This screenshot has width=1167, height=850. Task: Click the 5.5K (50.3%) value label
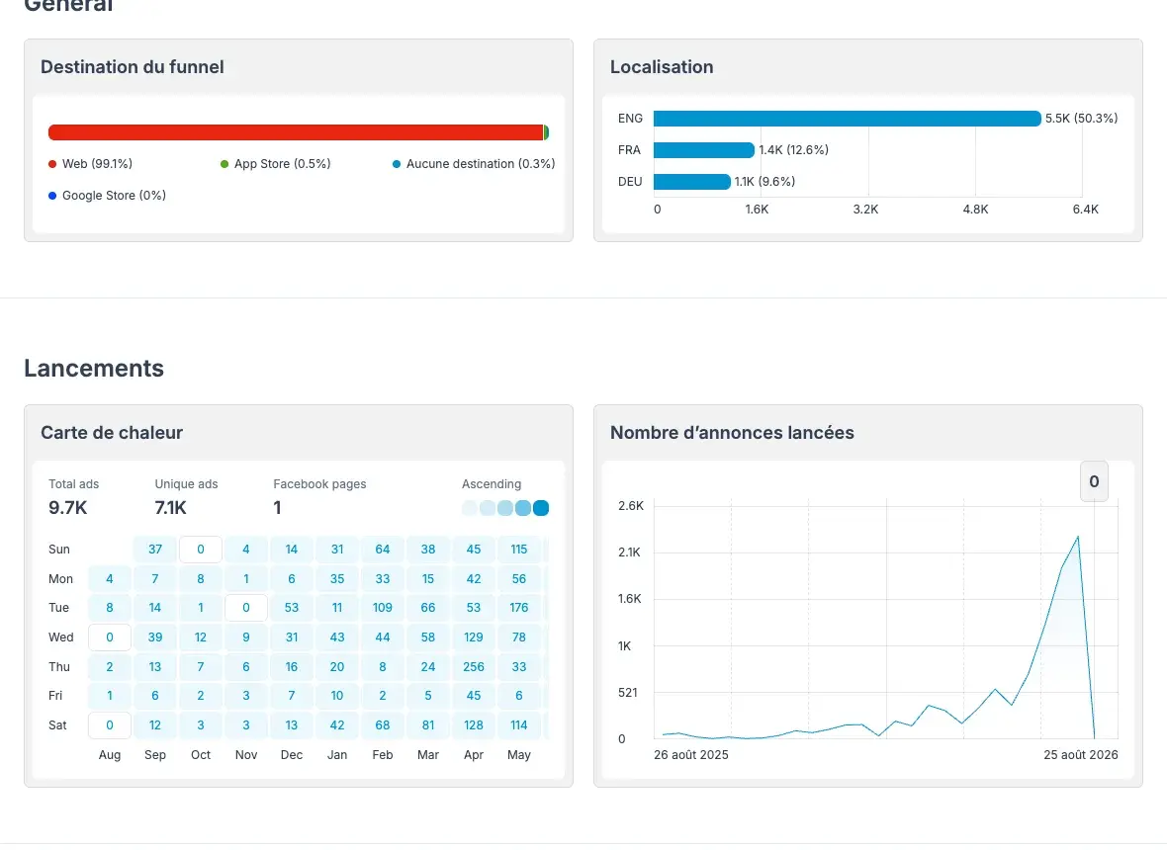point(1081,119)
